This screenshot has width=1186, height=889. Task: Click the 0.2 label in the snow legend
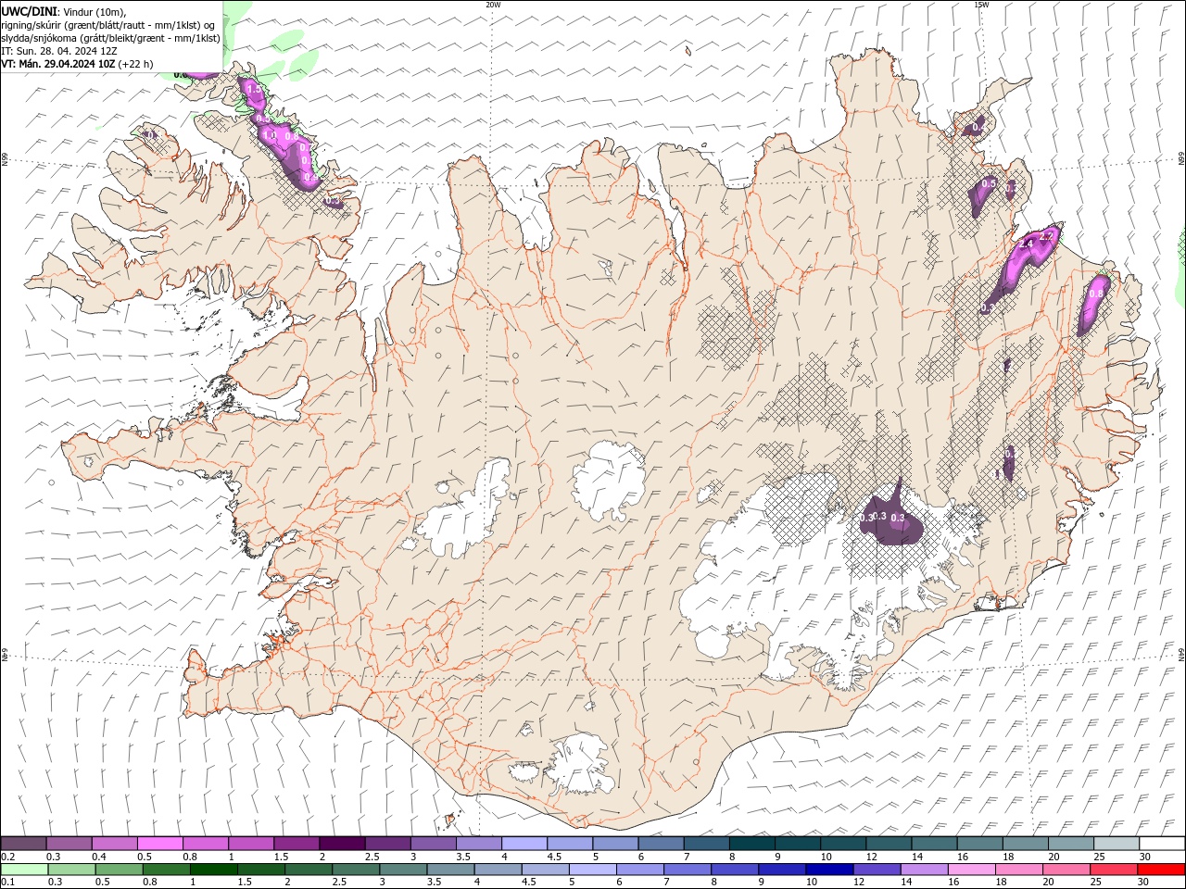pos(7,857)
